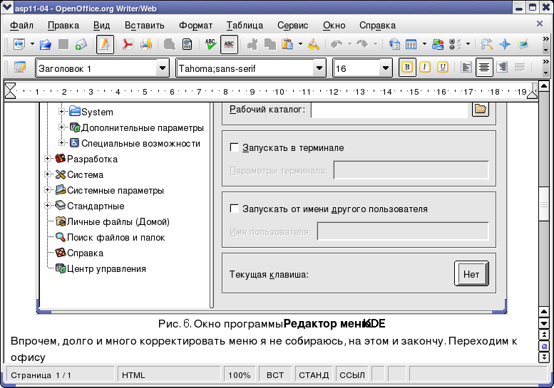
Task: Expand the Разработка tree node
Action: point(48,159)
